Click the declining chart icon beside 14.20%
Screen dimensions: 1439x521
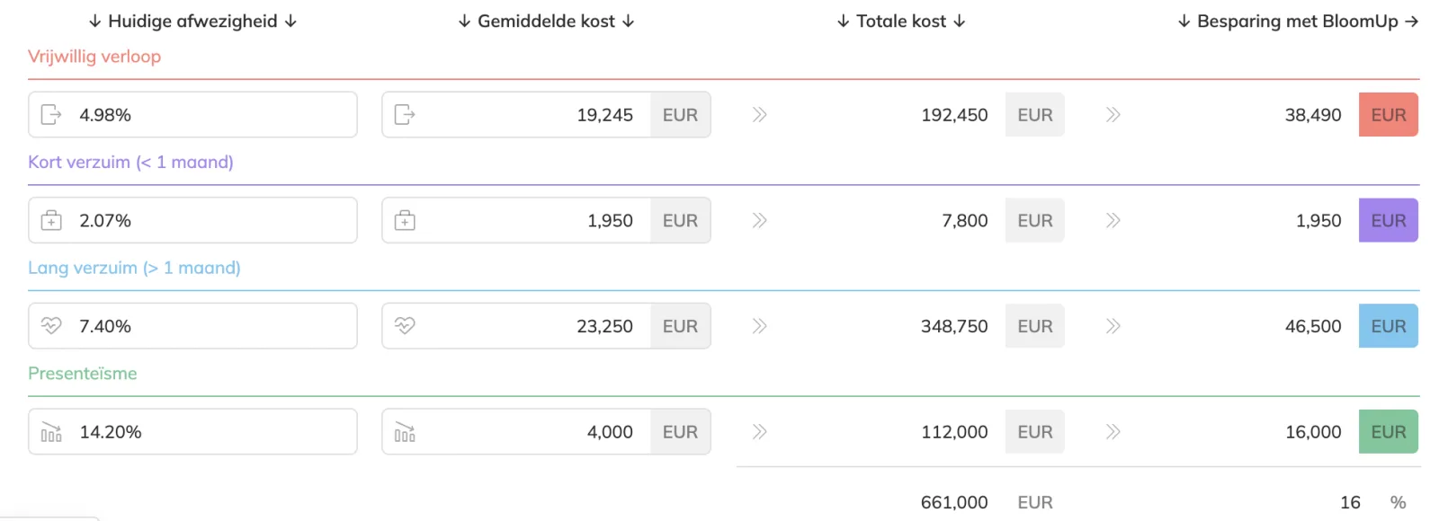pos(51,432)
